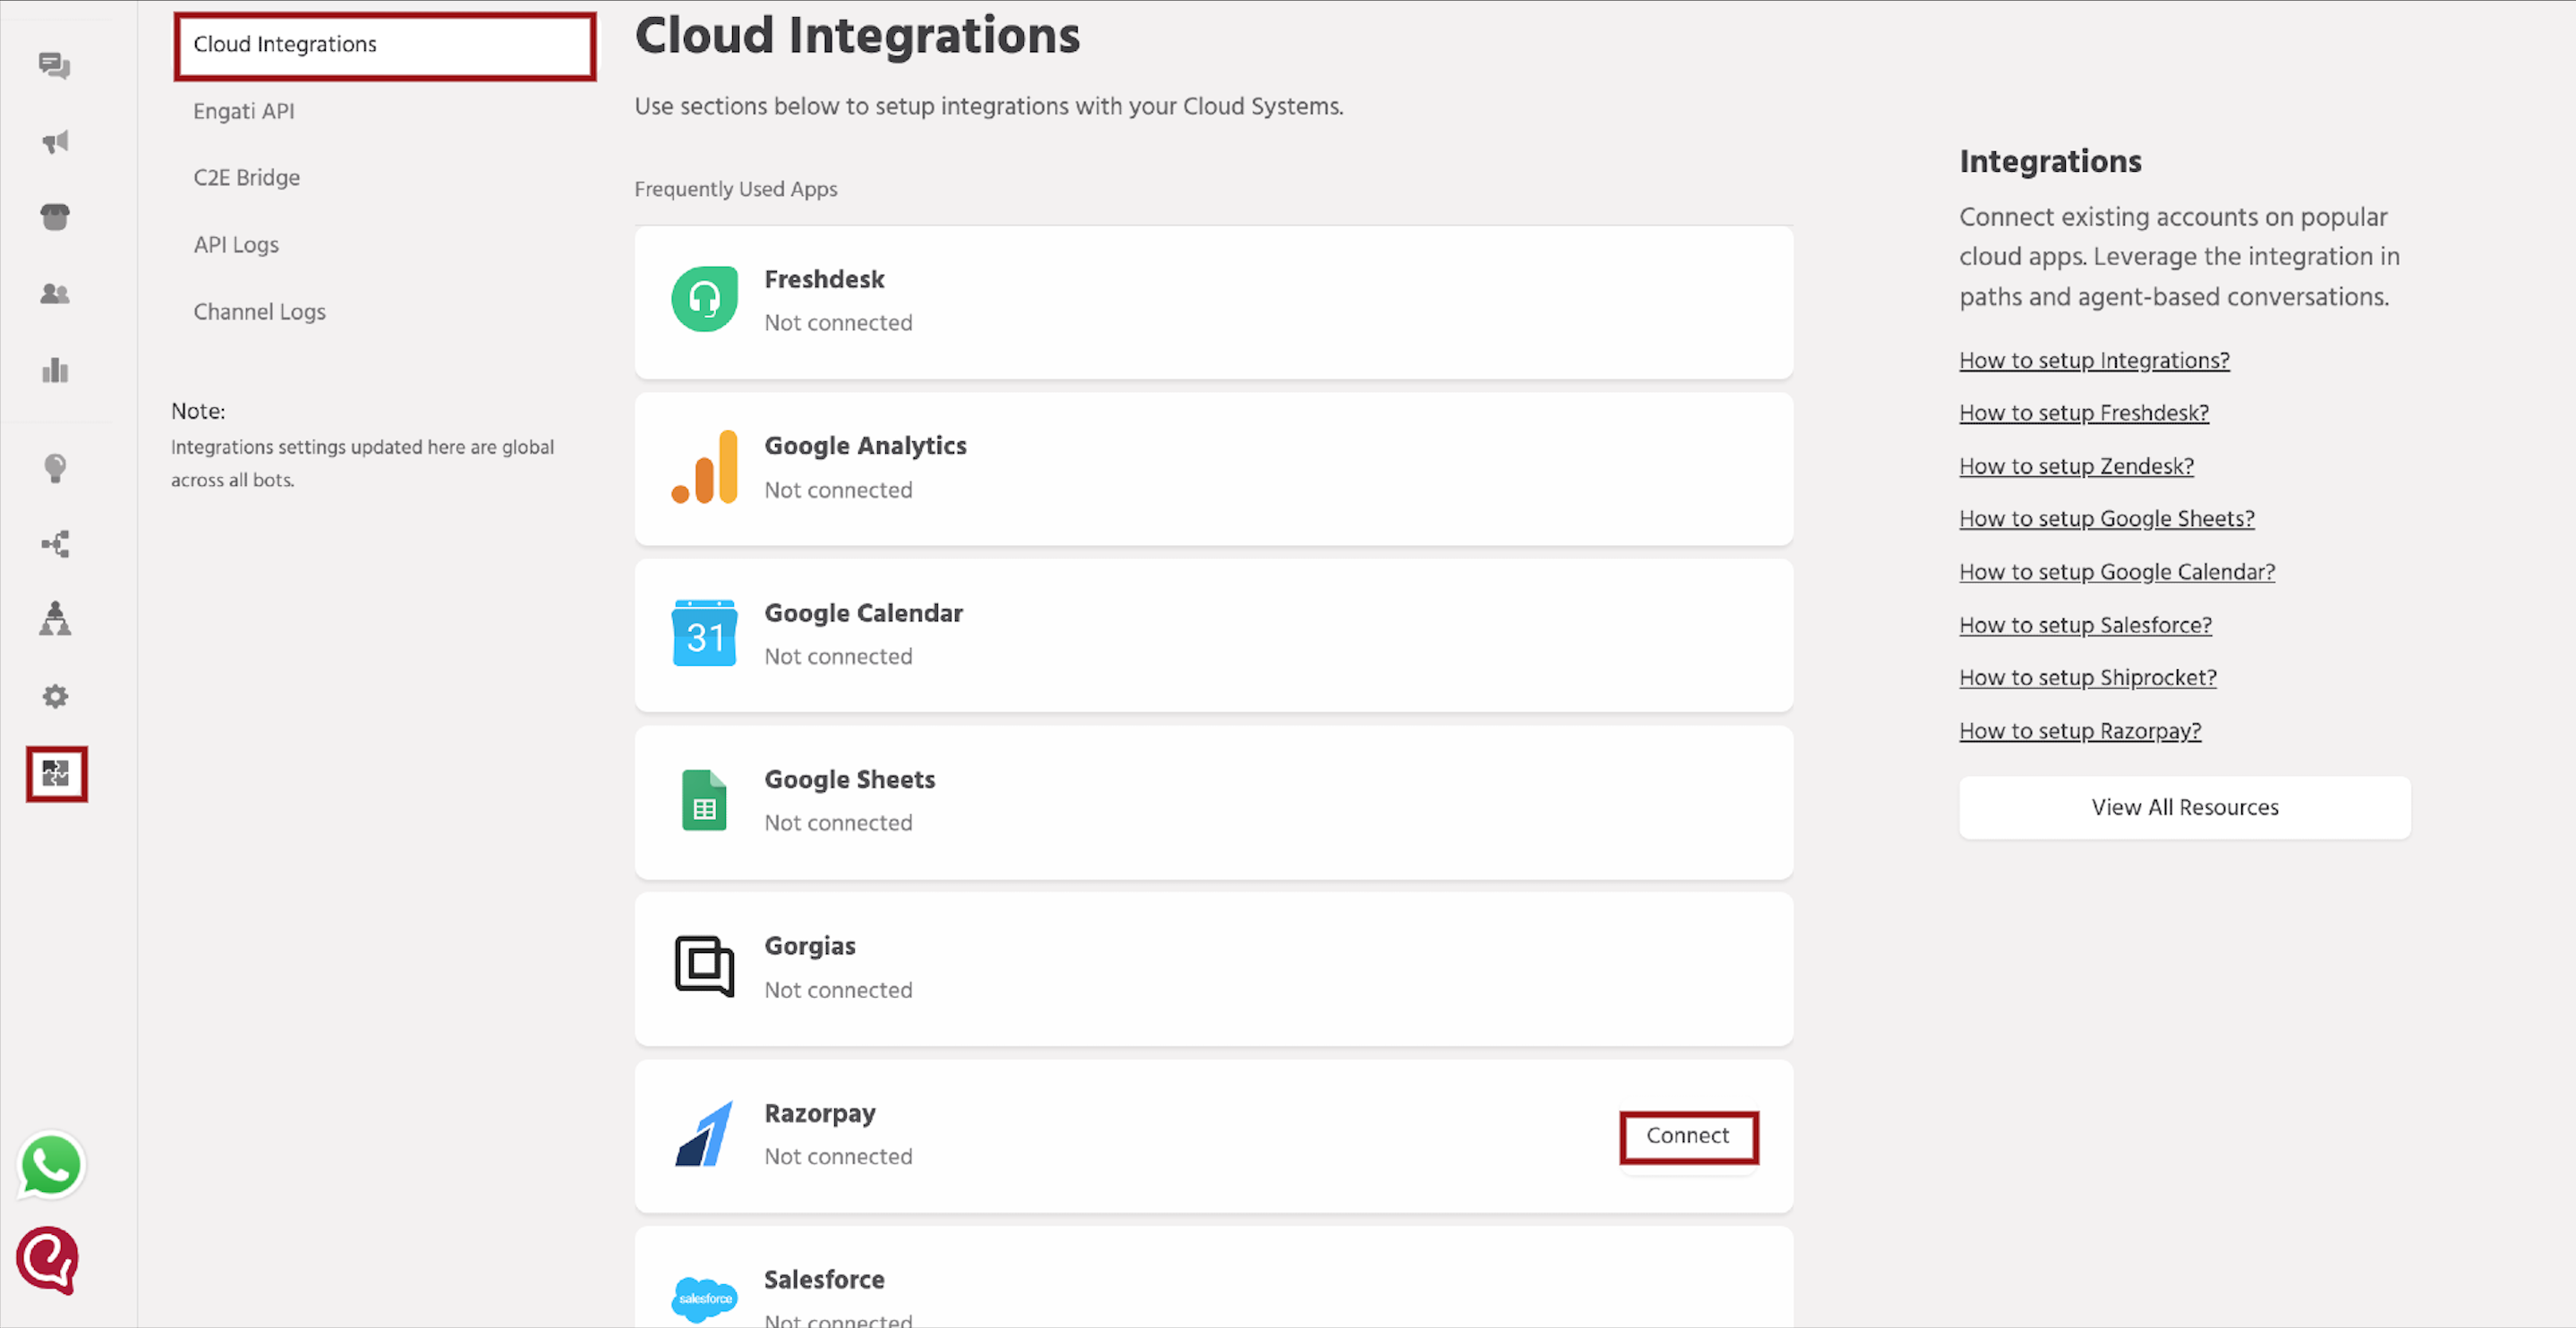Image resolution: width=2576 pixels, height=1328 pixels.
Task: Connect the Razorpay integration
Action: click(1688, 1136)
